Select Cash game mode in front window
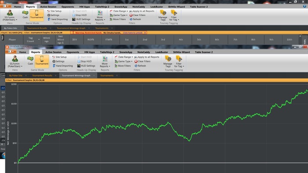 (x=30, y=60)
